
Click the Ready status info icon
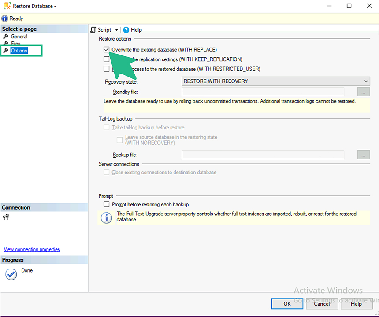click(5, 18)
